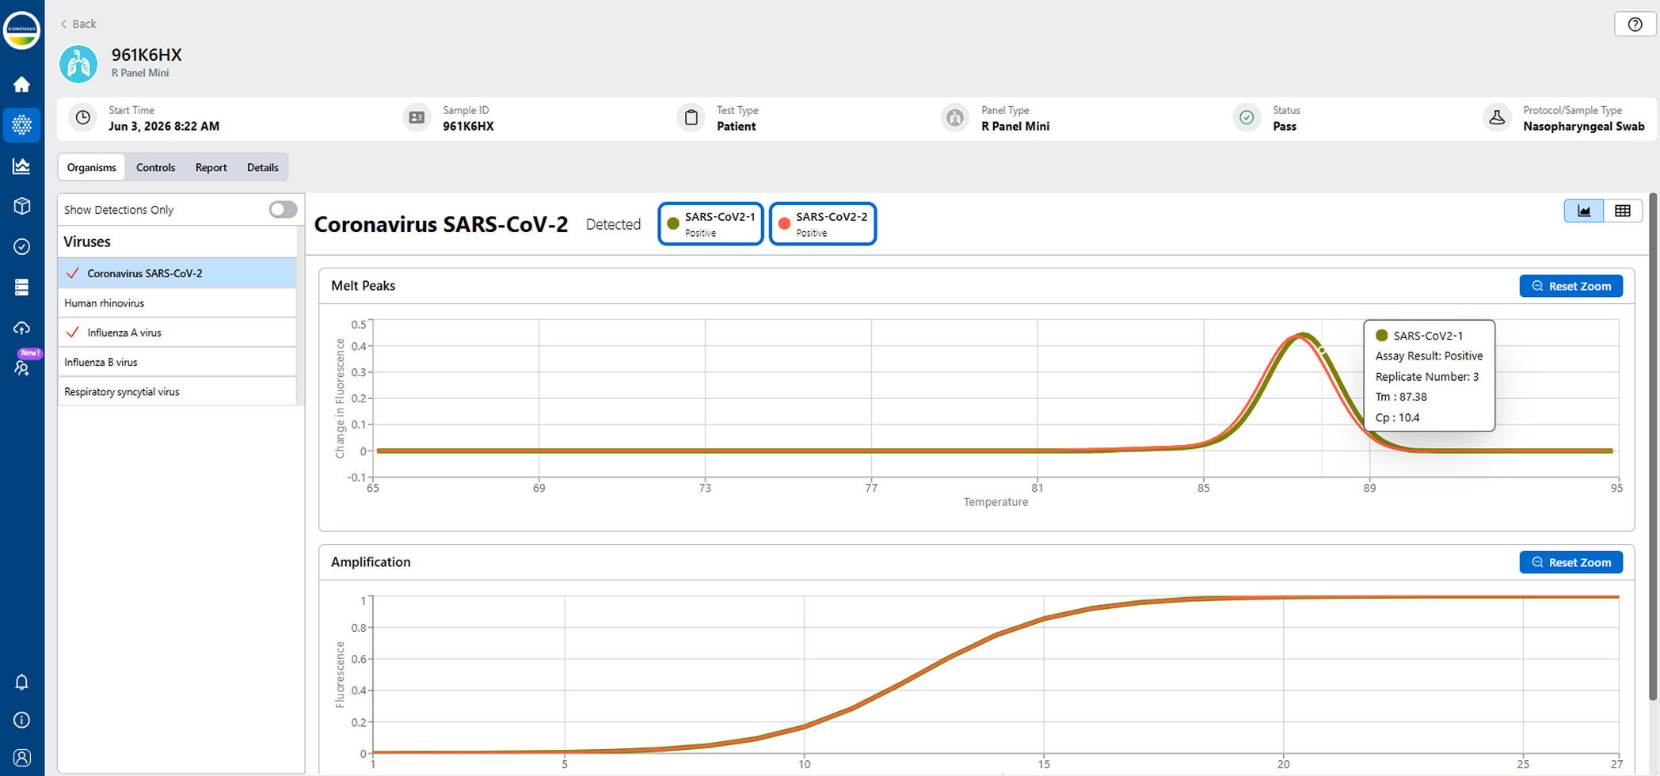The width and height of the screenshot is (1660, 776).
Task: Click the melt peak curve apex
Action: [x=1303, y=335]
